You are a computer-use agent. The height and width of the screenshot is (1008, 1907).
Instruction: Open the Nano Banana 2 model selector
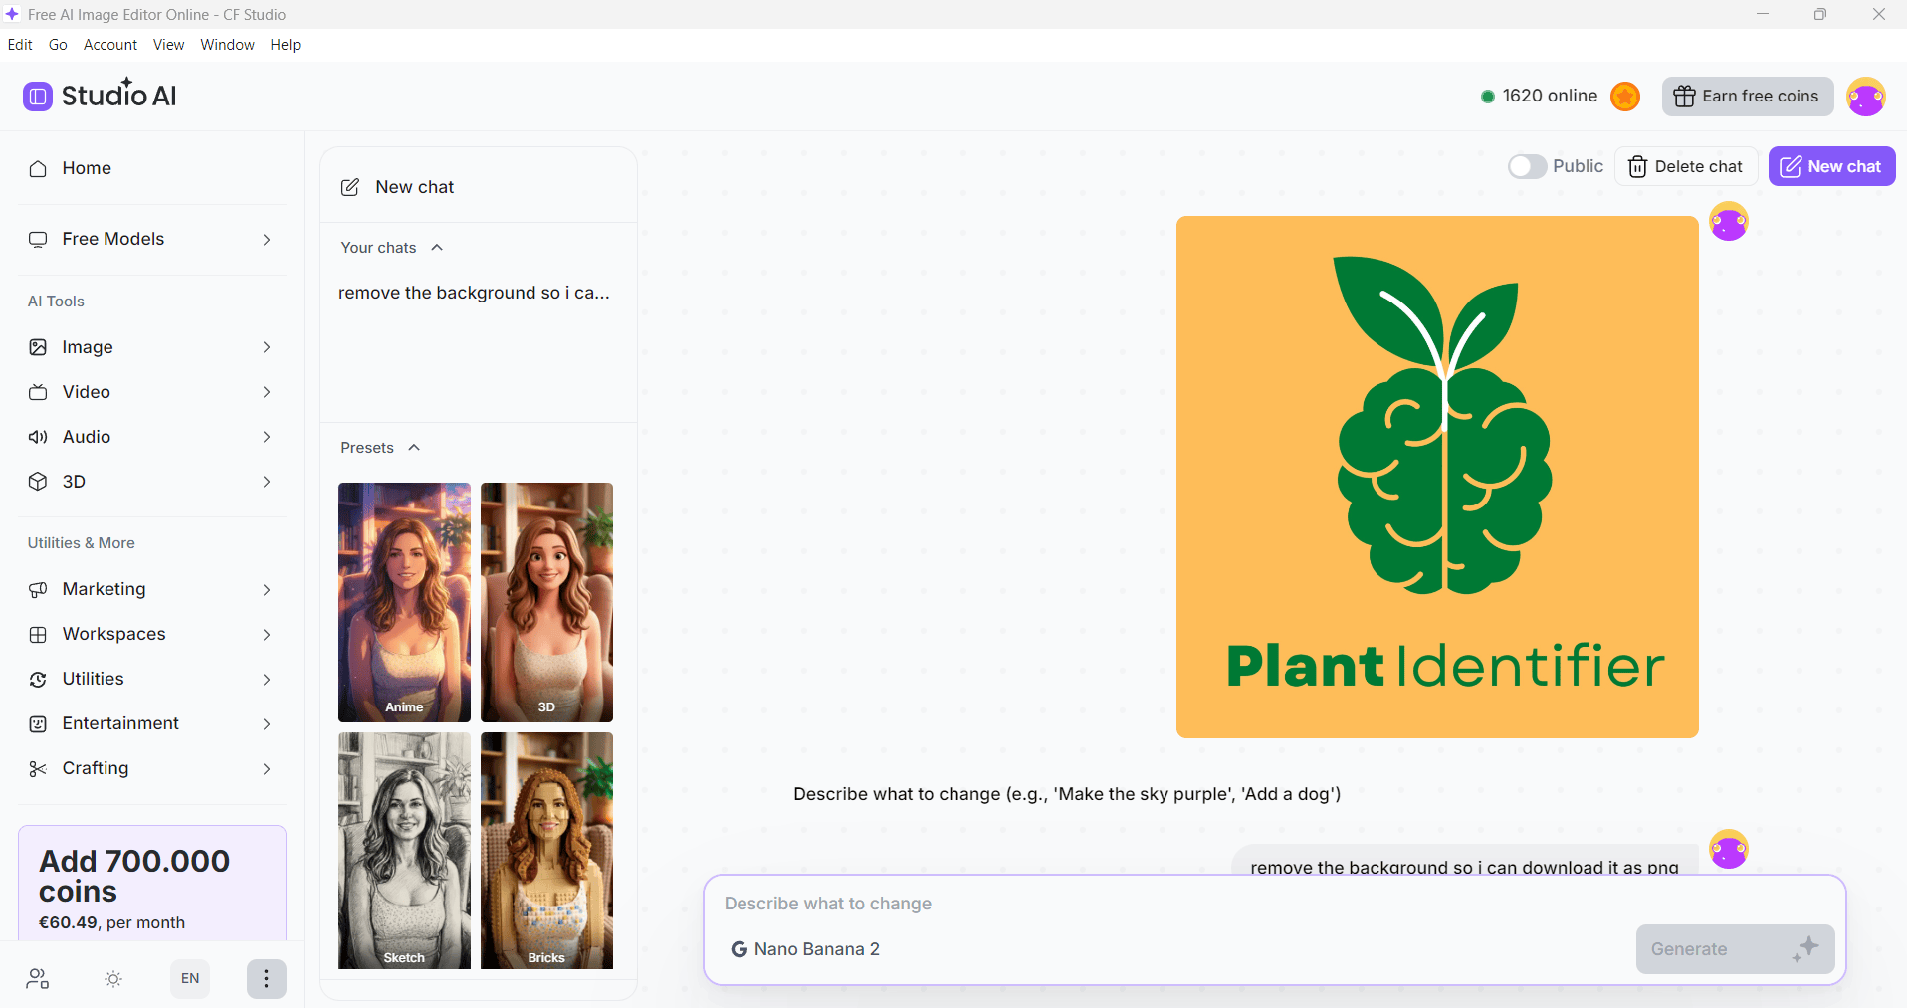pos(805,949)
